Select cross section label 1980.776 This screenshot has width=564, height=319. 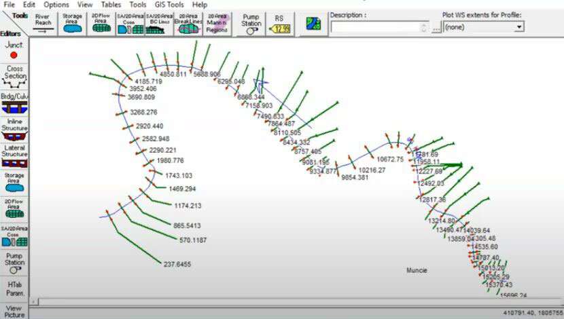coord(170,160)
